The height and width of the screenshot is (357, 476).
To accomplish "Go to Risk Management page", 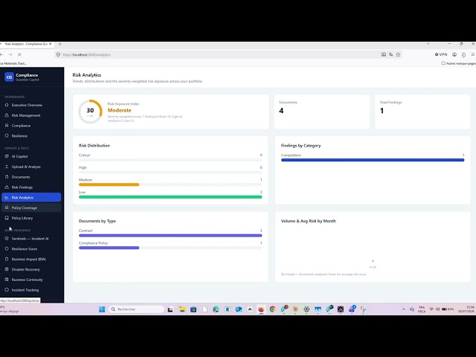I will coord(31,115).
